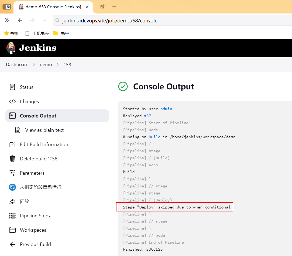The height and width of the screenshot is (256, 292).
Task: Click the Console Output heading
Action: click(x=163, y=86)
